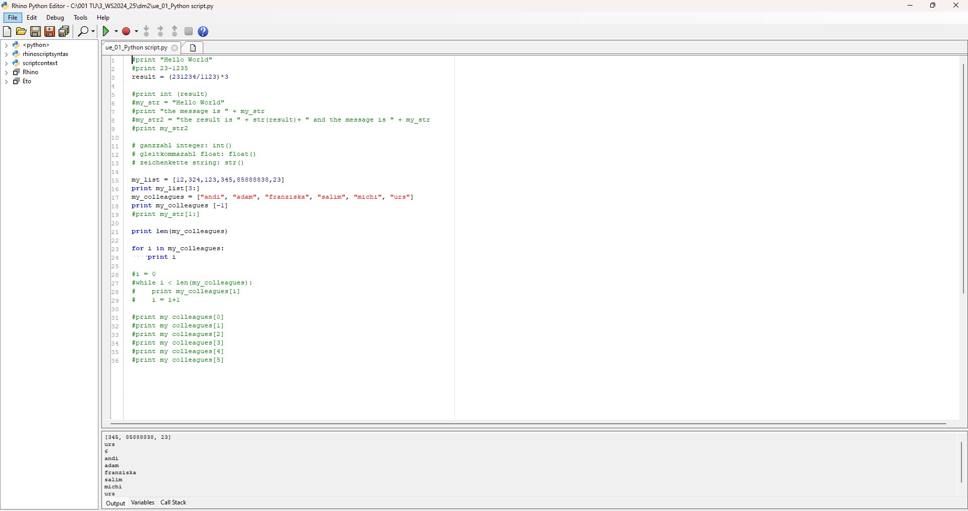Open an existing Python script
Image resolution: width=968 pixels, height=511 pixels.
click(21, 31)
